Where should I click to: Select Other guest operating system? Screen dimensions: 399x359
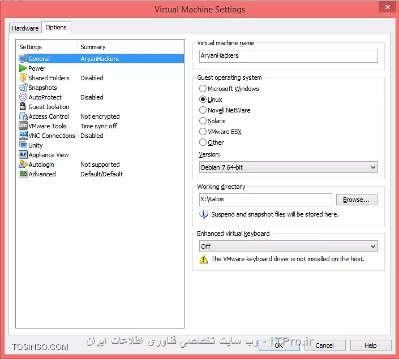pyautogui.click(x=203, y=142)
